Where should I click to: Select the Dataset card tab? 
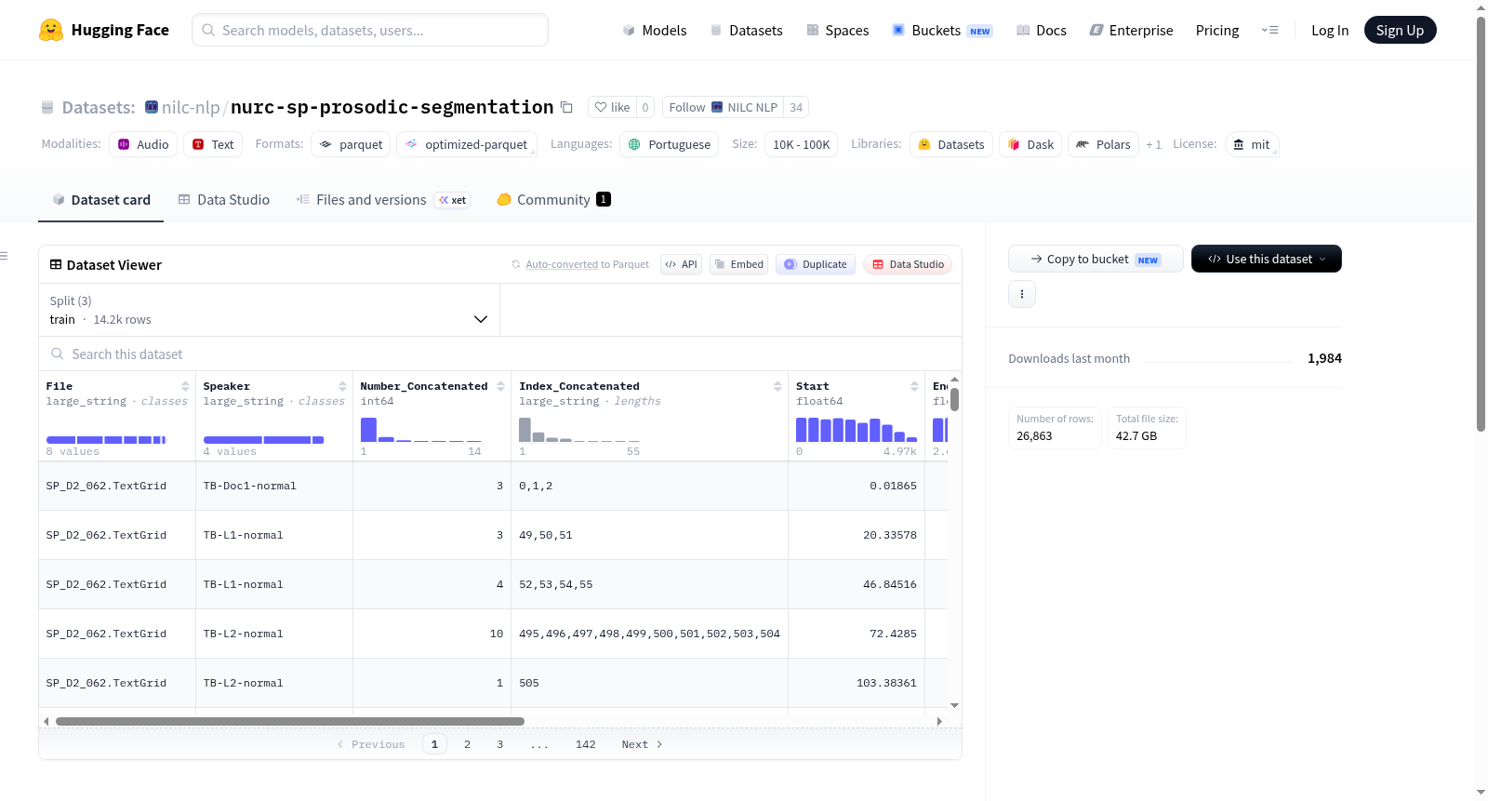coord(101,199)
